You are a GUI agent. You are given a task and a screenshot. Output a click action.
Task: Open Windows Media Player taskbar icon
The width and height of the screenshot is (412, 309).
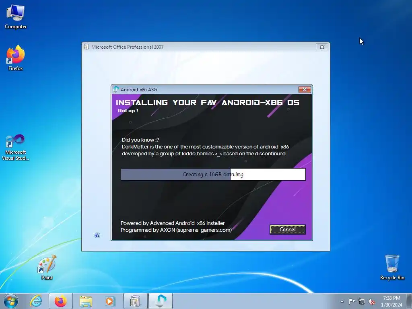click(x=110, y=301)
